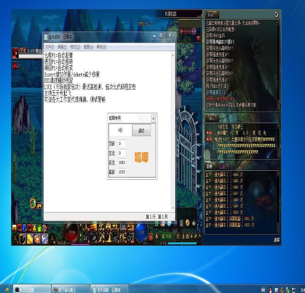Open the 文件(F) menu in Notepad

pyautogui.click(x=49, y=47)
